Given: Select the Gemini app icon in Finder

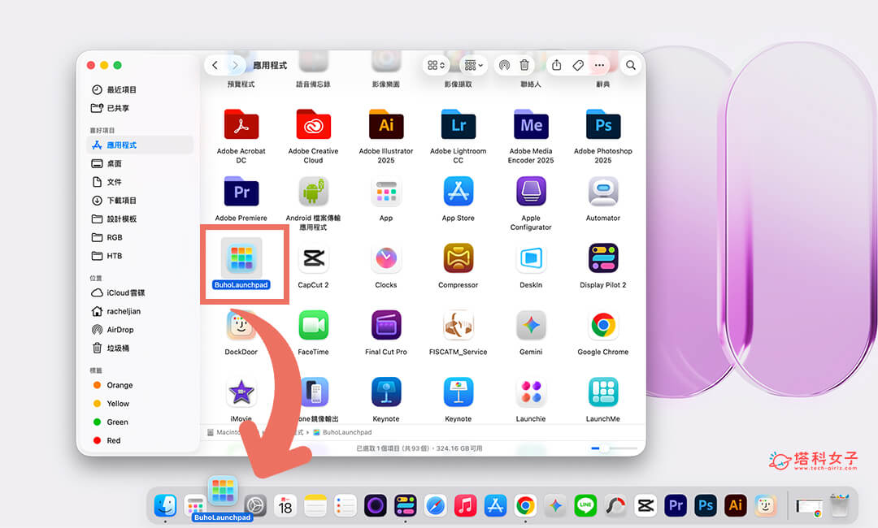Looking at the screenshot, I should [x=531, y=325].
